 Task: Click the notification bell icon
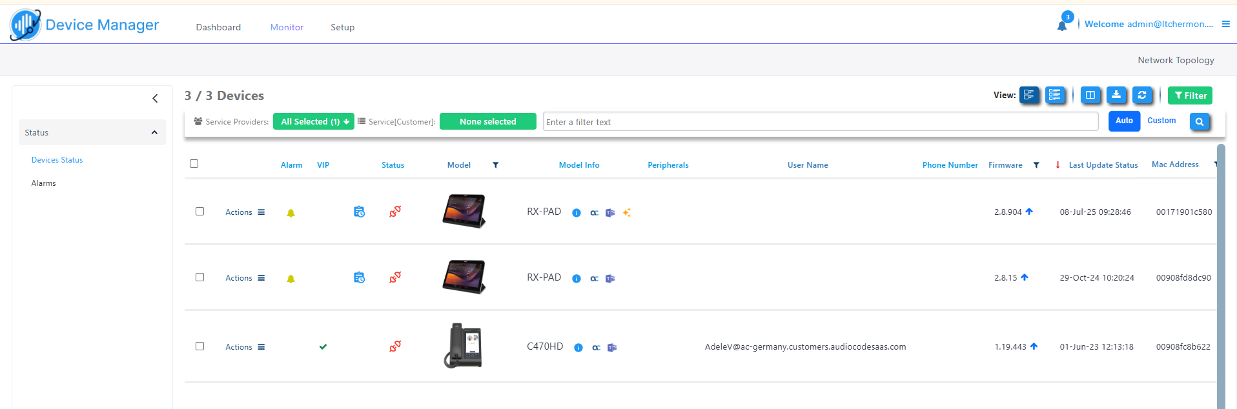coord(1062,25)
